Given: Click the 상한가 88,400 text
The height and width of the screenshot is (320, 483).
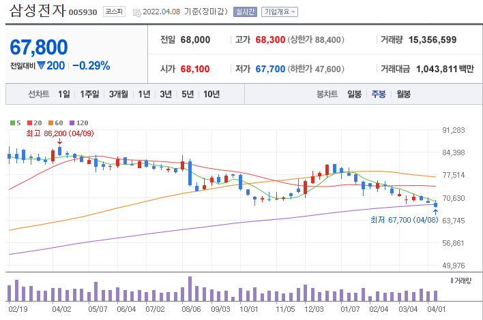Looking at the screenshot, I should (316, 40).
